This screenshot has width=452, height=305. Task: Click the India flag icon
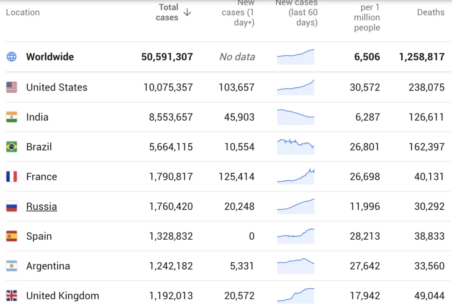click(12, 117)
